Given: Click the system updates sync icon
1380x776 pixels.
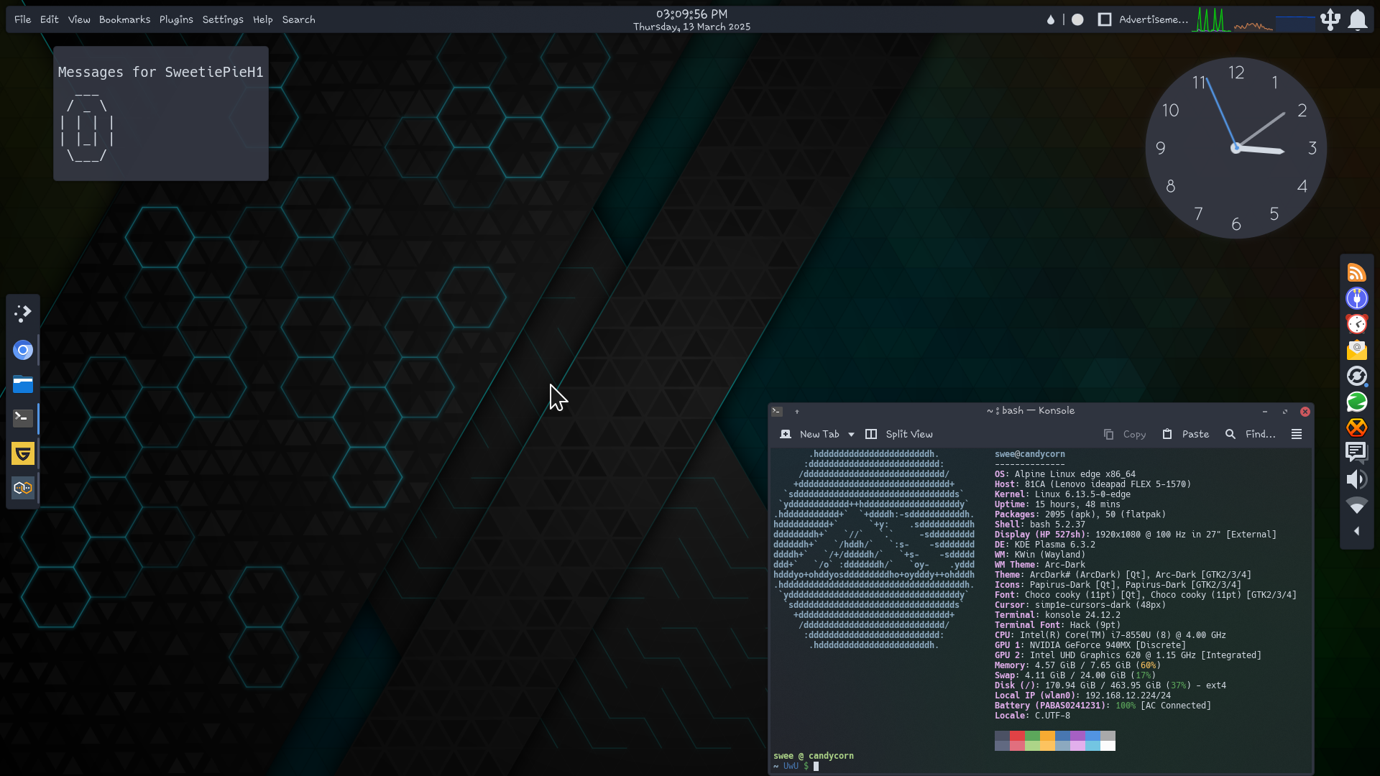Looking at the screenshot, I should coord(1356,376).
